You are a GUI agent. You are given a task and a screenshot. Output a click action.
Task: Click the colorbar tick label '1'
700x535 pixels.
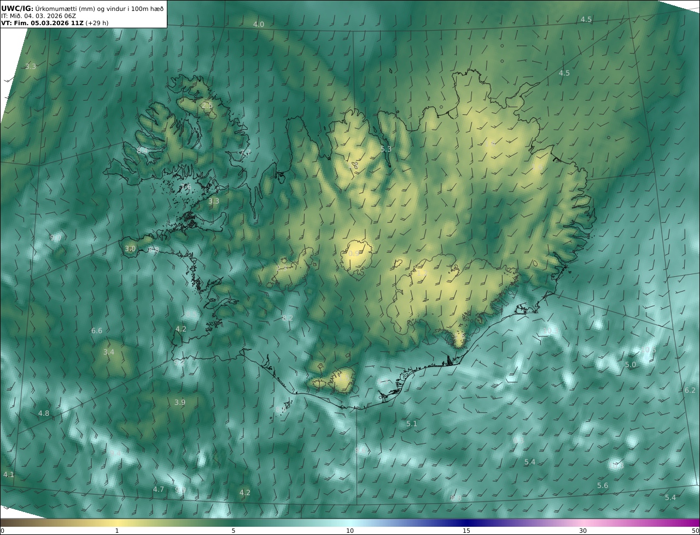(117, 531)
